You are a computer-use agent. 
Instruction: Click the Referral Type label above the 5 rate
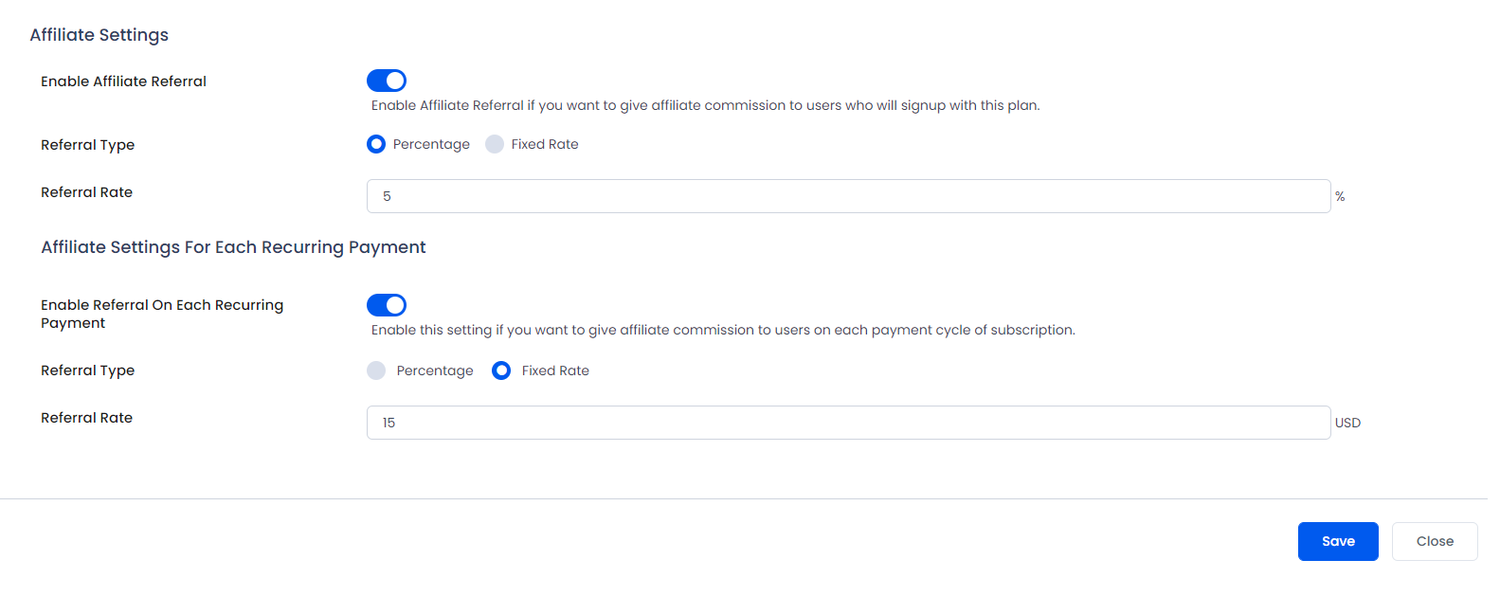pyautogui.click(x=87, y=145)
